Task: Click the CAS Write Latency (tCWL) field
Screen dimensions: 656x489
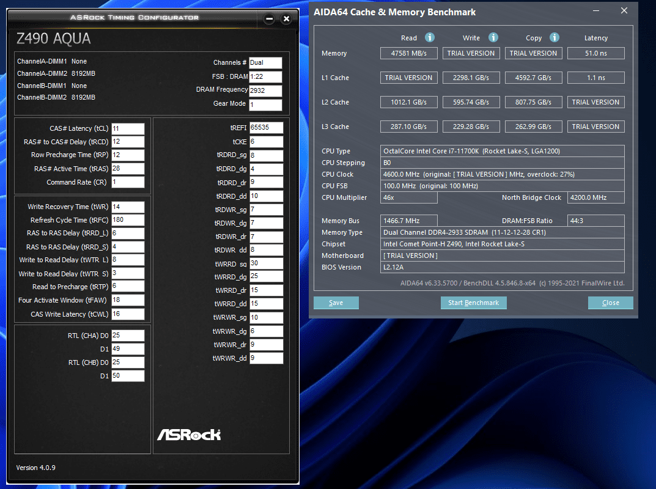Action: coord(128,314)
